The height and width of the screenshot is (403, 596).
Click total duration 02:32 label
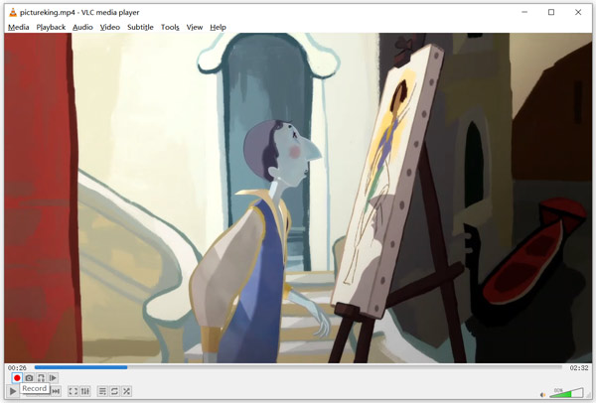(578, 367)
